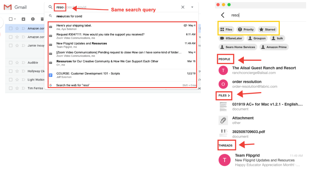Select checkbox for Hollyway email
The width and height of the screenshot is (312, 173).
[x=11, y=71]
